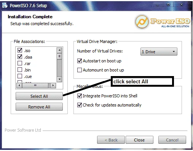Enable the .rar file association
The height and width of the screenshot is (151, 193).
tap(20, 63)
